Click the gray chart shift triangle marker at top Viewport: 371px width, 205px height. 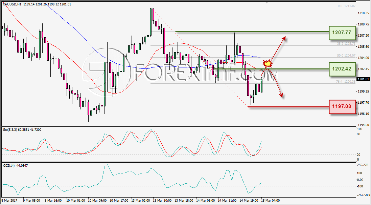pyautogui.click(x=266, y=2)
